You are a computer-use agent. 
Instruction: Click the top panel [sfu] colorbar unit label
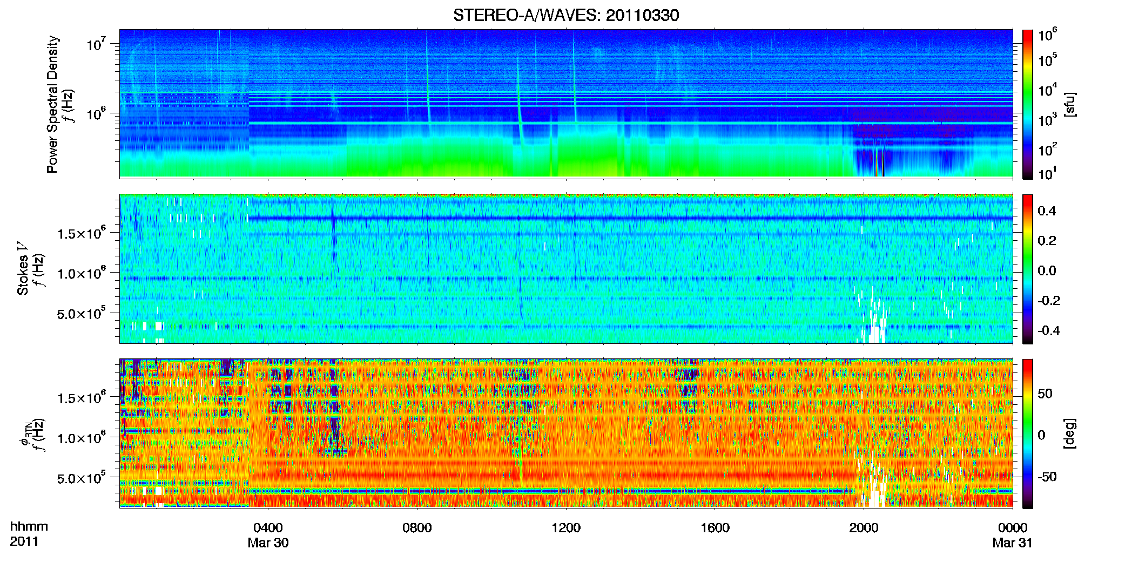[x=1069, y=105]
